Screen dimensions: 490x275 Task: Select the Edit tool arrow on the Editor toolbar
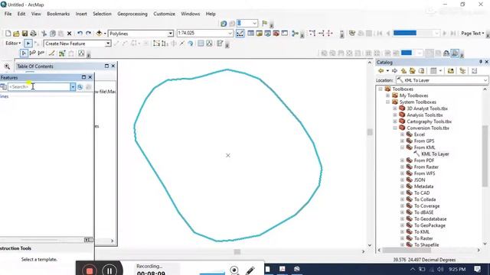pyautogui.click(x=28, y=44)
